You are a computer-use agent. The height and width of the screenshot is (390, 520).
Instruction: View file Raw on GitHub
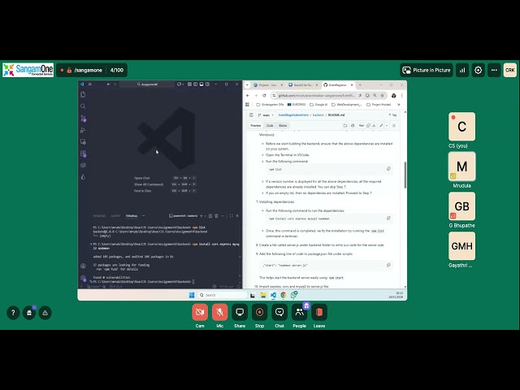pos(362,126)
